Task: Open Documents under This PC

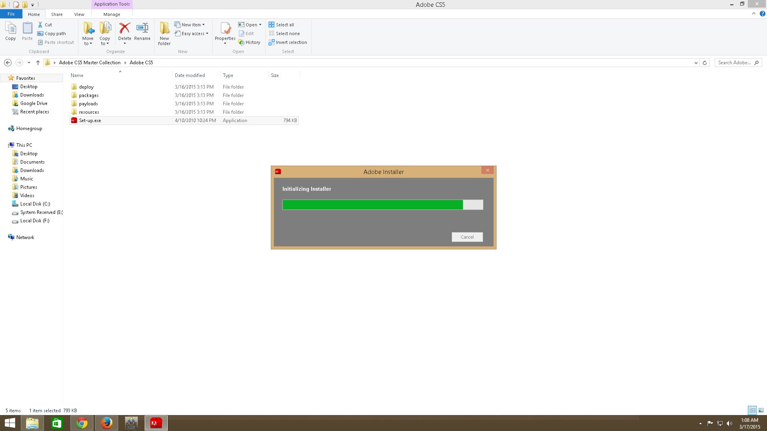Action: (32, 162)
